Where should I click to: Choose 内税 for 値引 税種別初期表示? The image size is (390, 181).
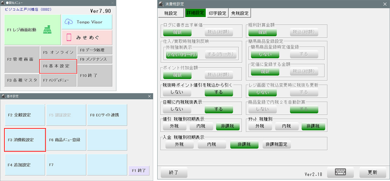[x=201, y=126]
